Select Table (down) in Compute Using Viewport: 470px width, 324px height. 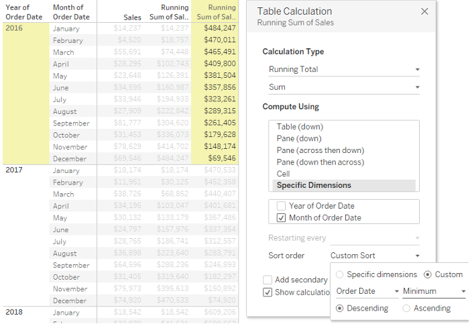click(300, 127)
